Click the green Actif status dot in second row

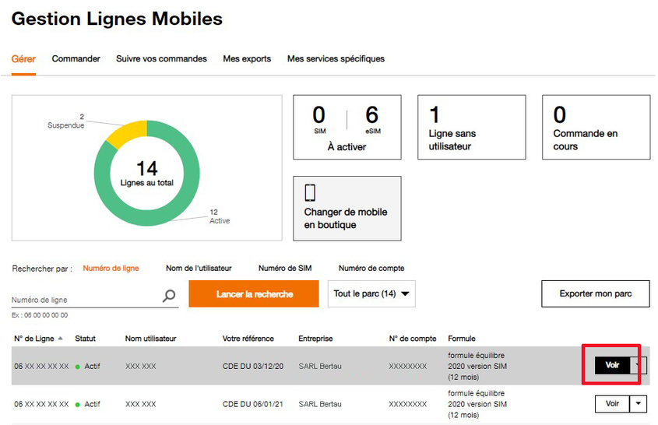[x=78, y=405]
